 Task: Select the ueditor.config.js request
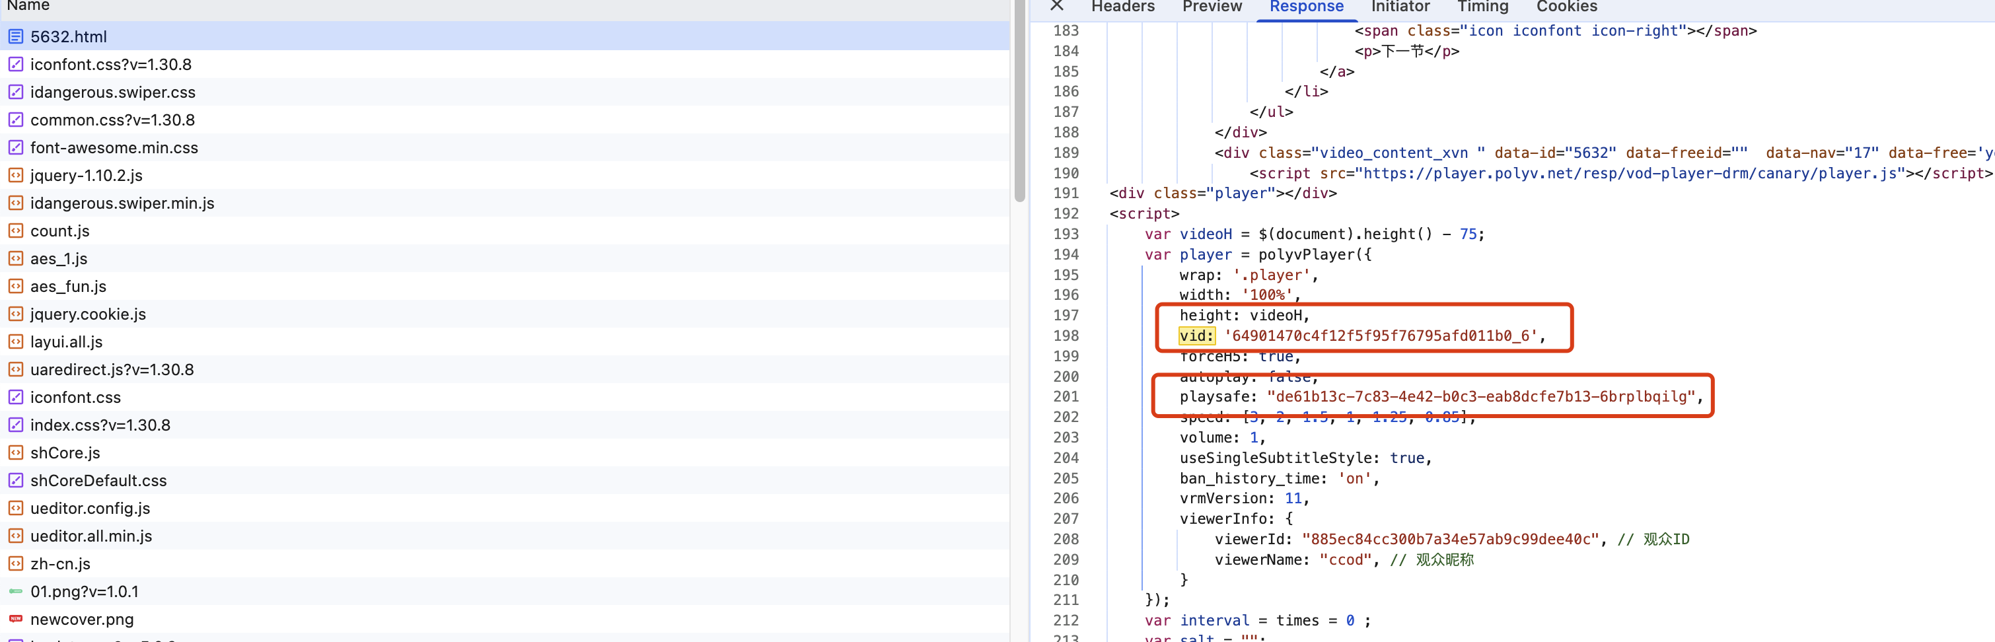(505, 508)
